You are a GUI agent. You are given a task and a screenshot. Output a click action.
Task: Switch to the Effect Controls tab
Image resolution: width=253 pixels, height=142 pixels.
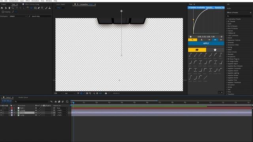pos(32,4)
